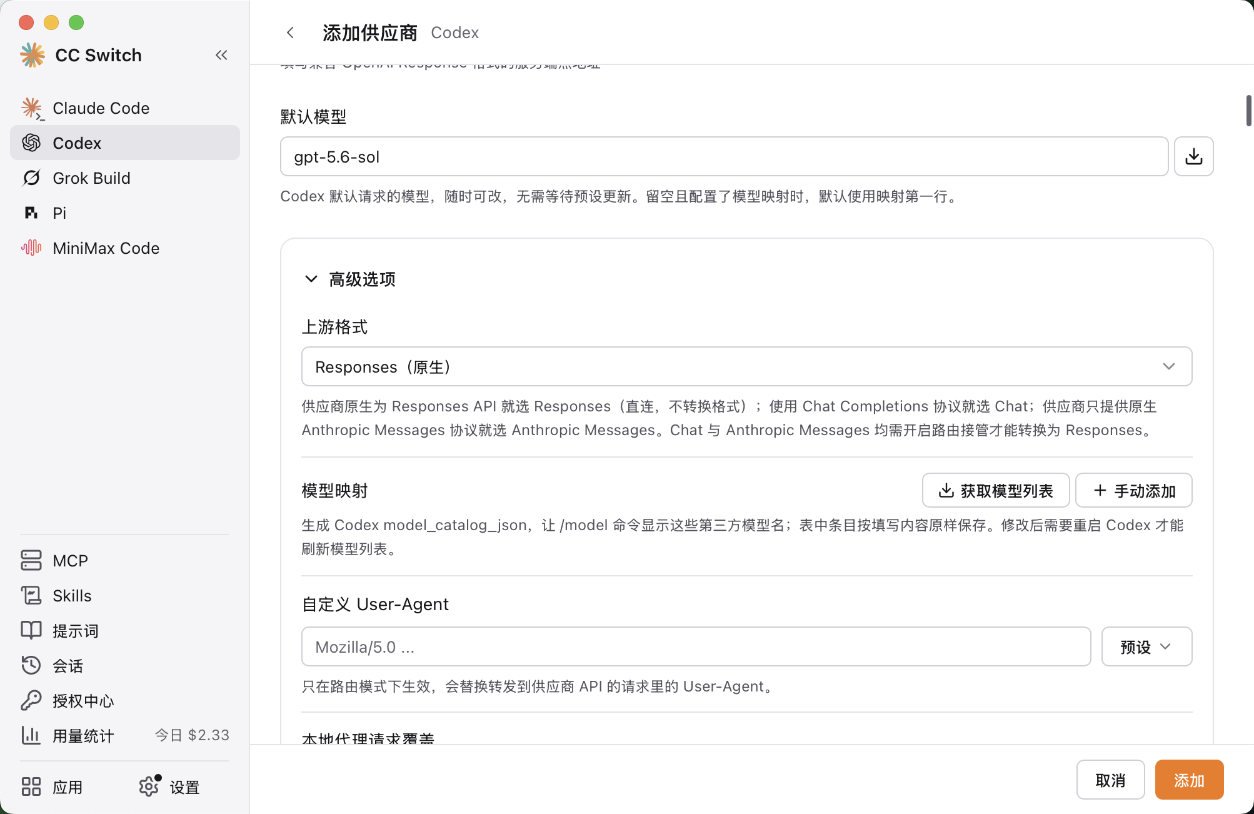Screen dimensions: 1254x814
Task: Focus the custom User-Agent input
Action: [x=696, y=647]
